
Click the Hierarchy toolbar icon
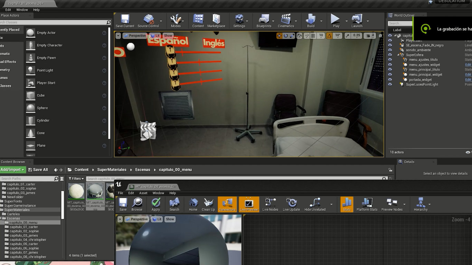click(x=421, y=205)
